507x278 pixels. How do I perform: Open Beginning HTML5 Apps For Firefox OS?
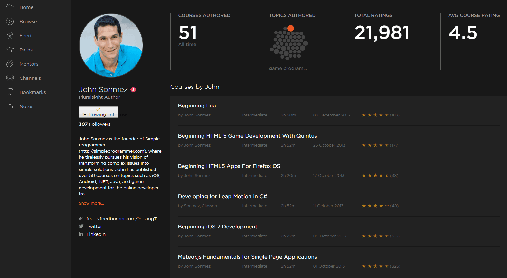tap(229, 166)
